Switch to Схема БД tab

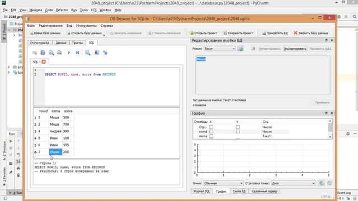(239, 191)
